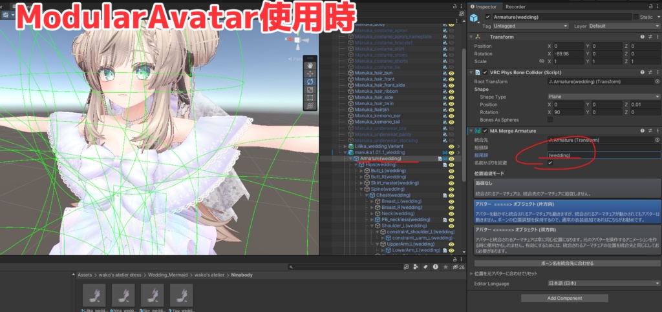Toggle visibility eye for Lilika_wedding Variant
662x312 pixels.
pyautogui.click(x=451, y=146)
